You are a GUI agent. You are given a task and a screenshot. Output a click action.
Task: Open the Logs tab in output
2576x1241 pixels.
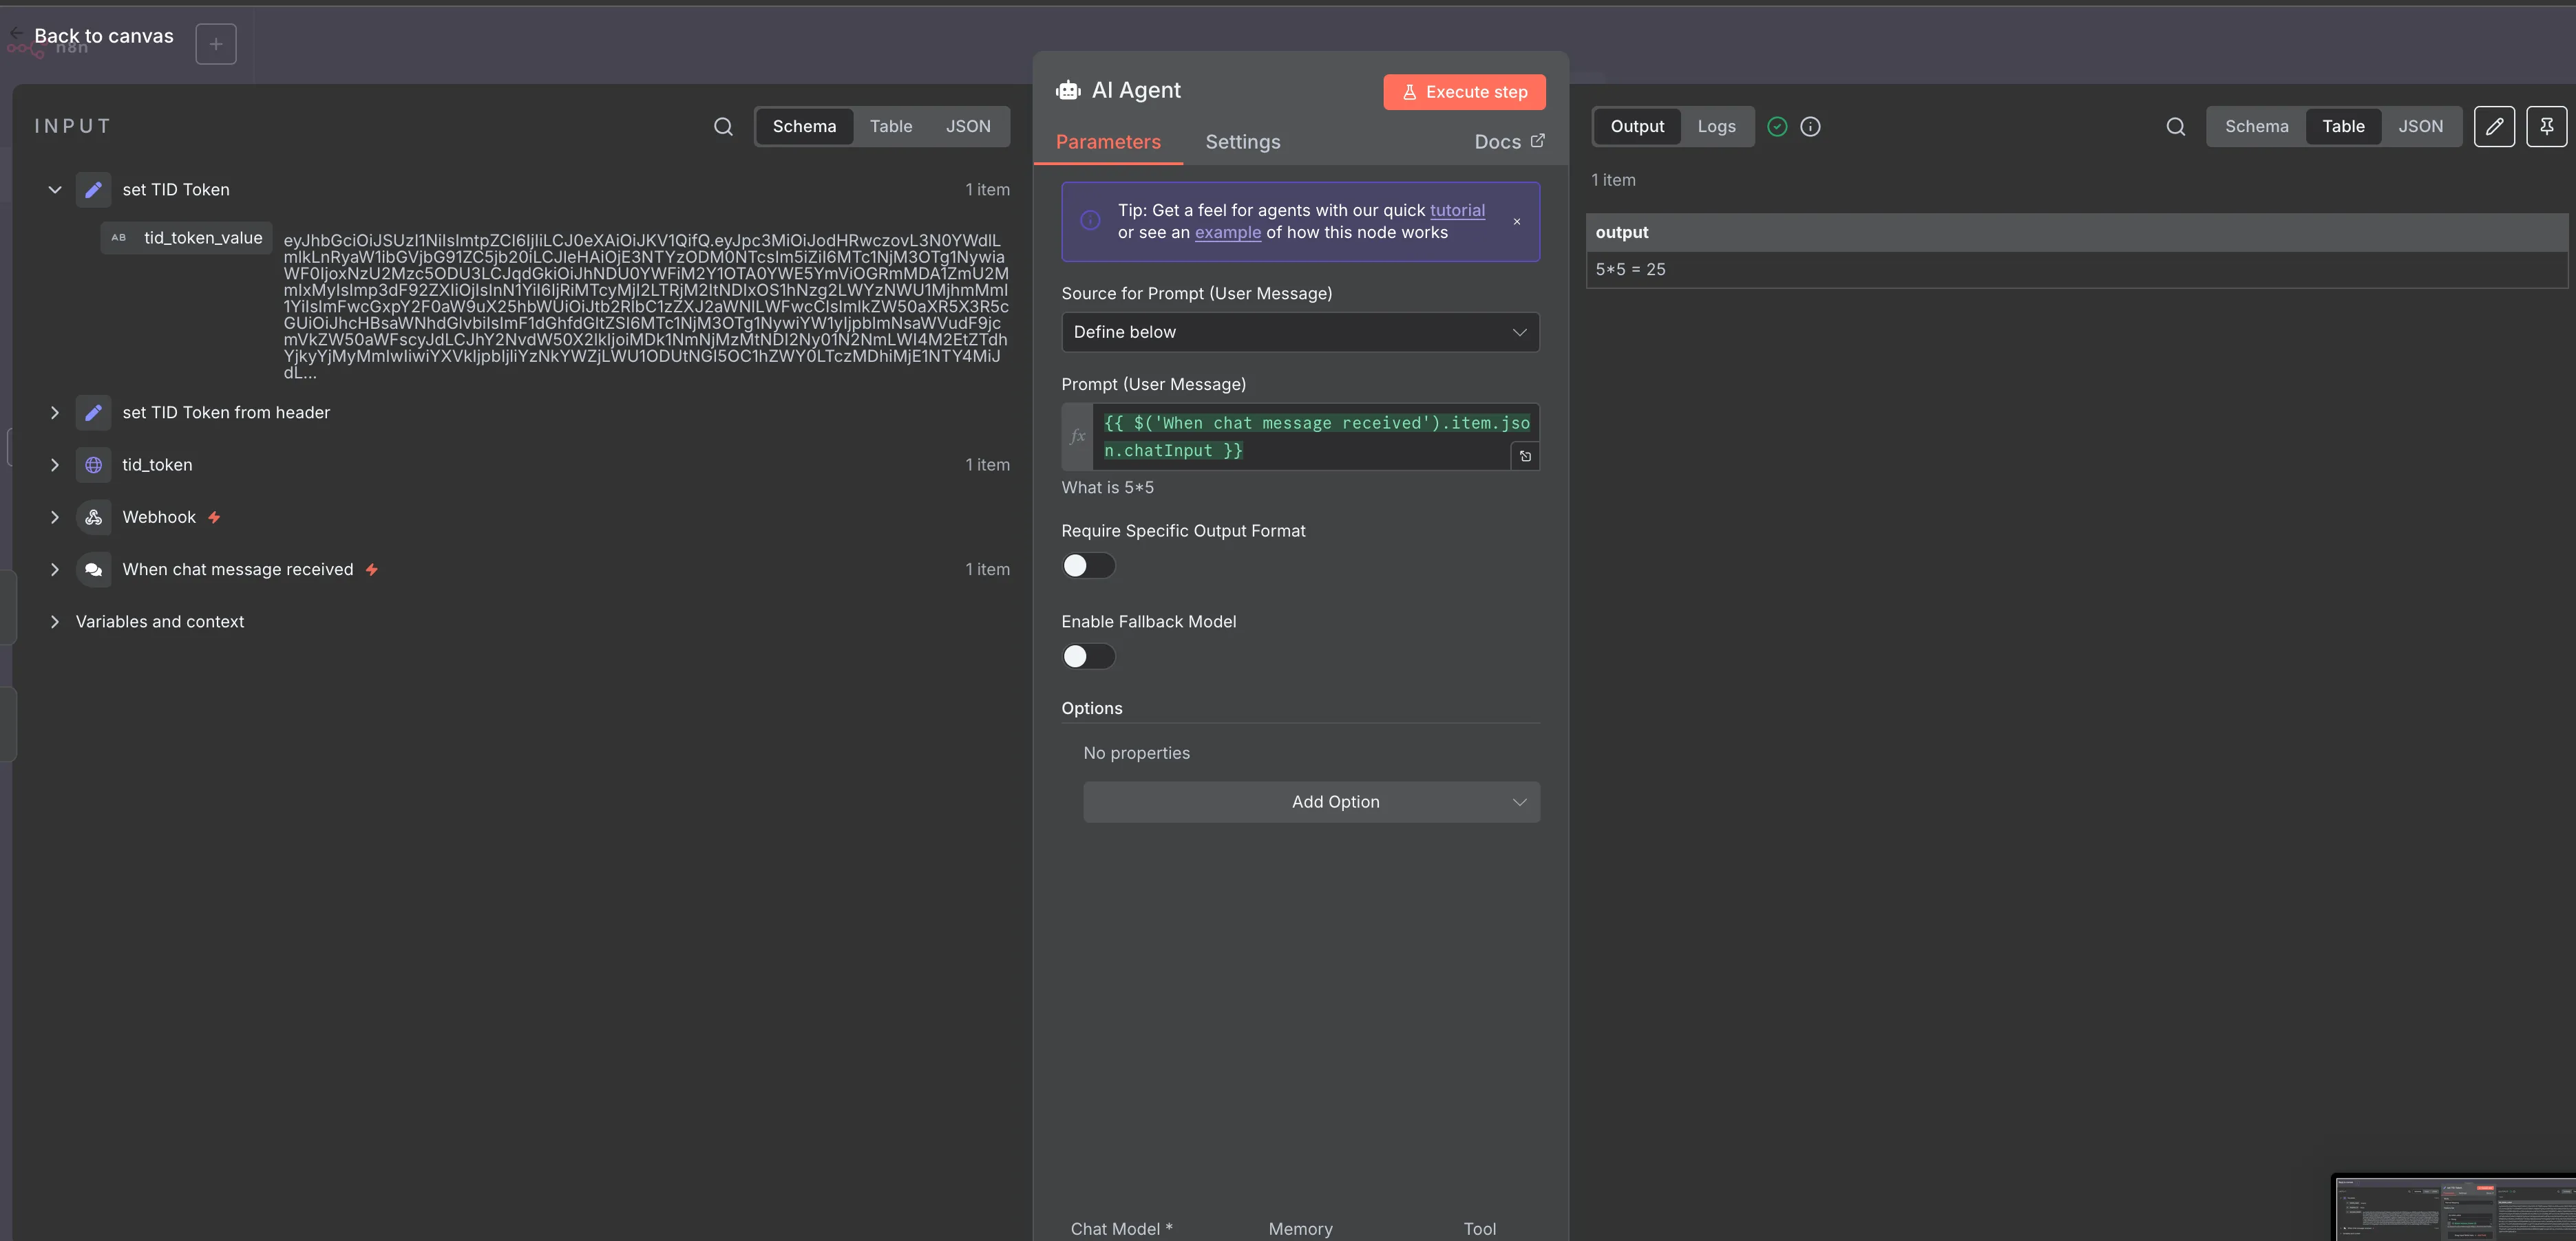[x=1716, y=127]
